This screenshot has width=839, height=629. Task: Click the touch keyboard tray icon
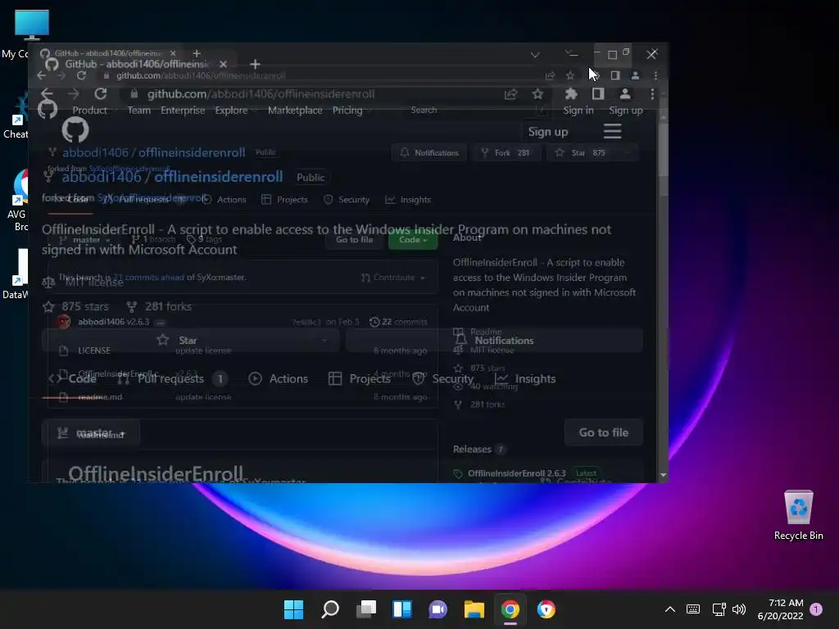[x=693, y=609]
